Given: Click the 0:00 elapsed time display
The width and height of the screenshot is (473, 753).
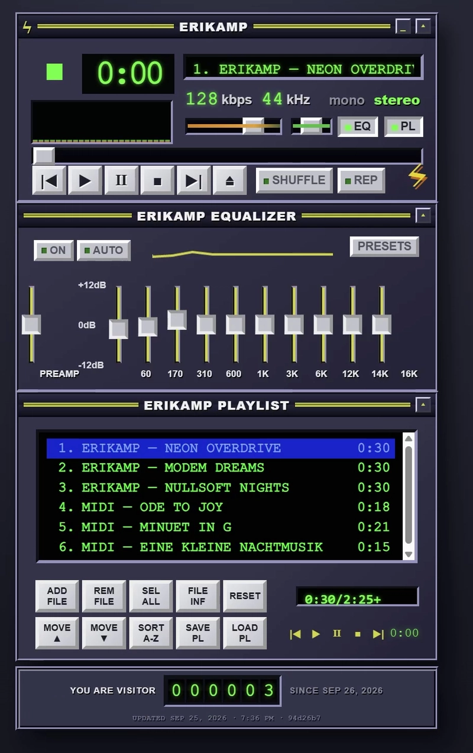Looking at the screenshot, I should click(128, 74).
